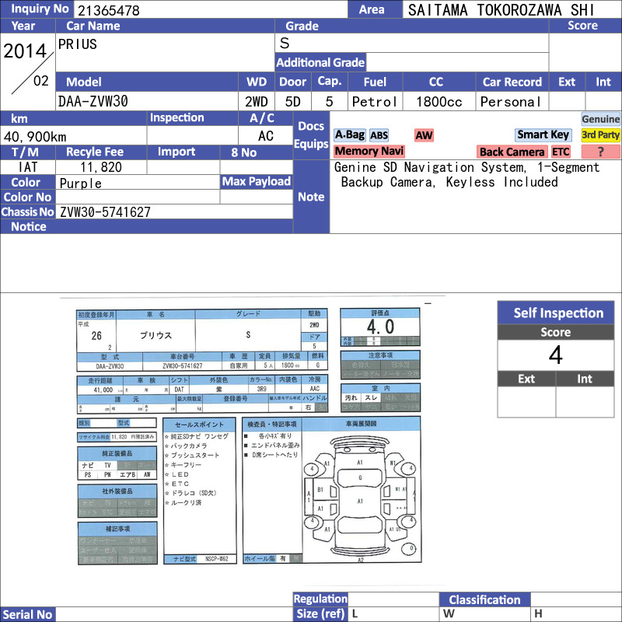
Task: Click the Smart Key badge
Action: coord(543,135)
